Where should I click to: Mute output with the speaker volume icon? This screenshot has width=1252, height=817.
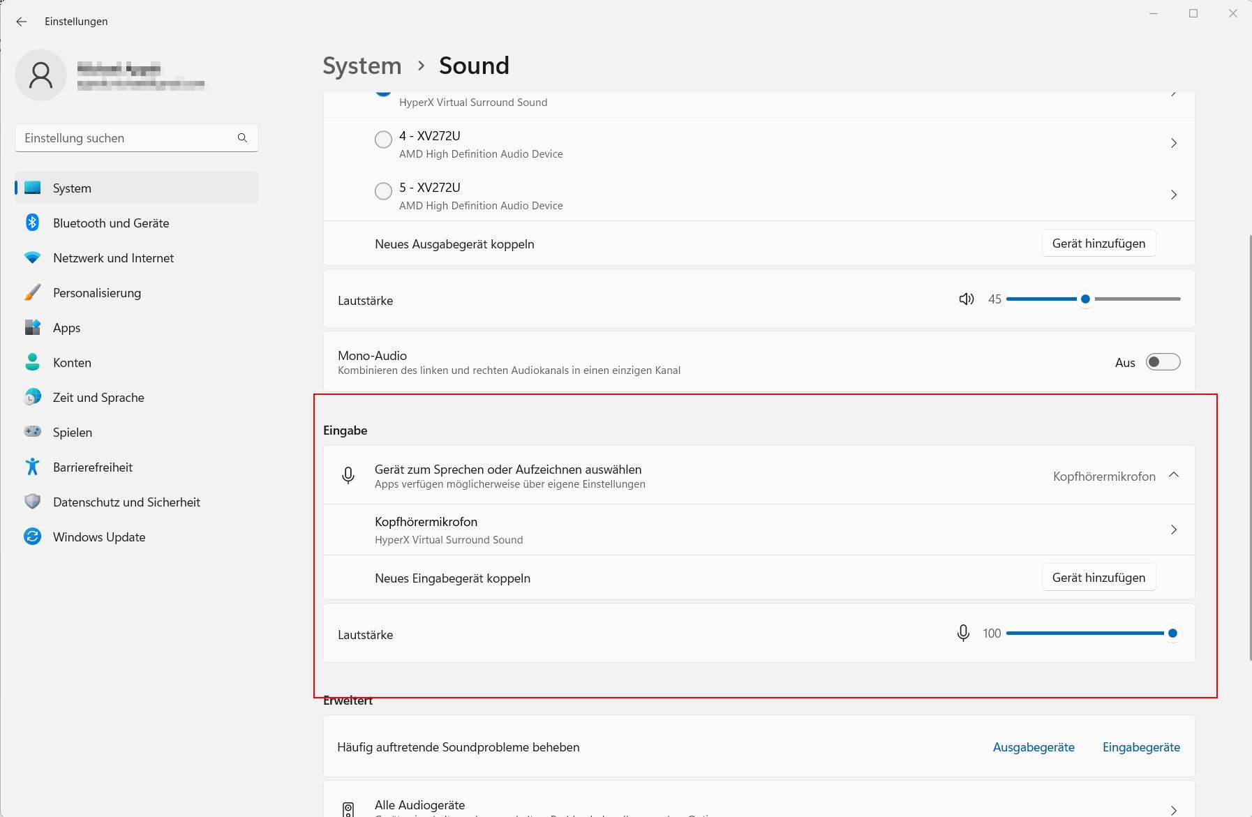(x=966, y=299)
